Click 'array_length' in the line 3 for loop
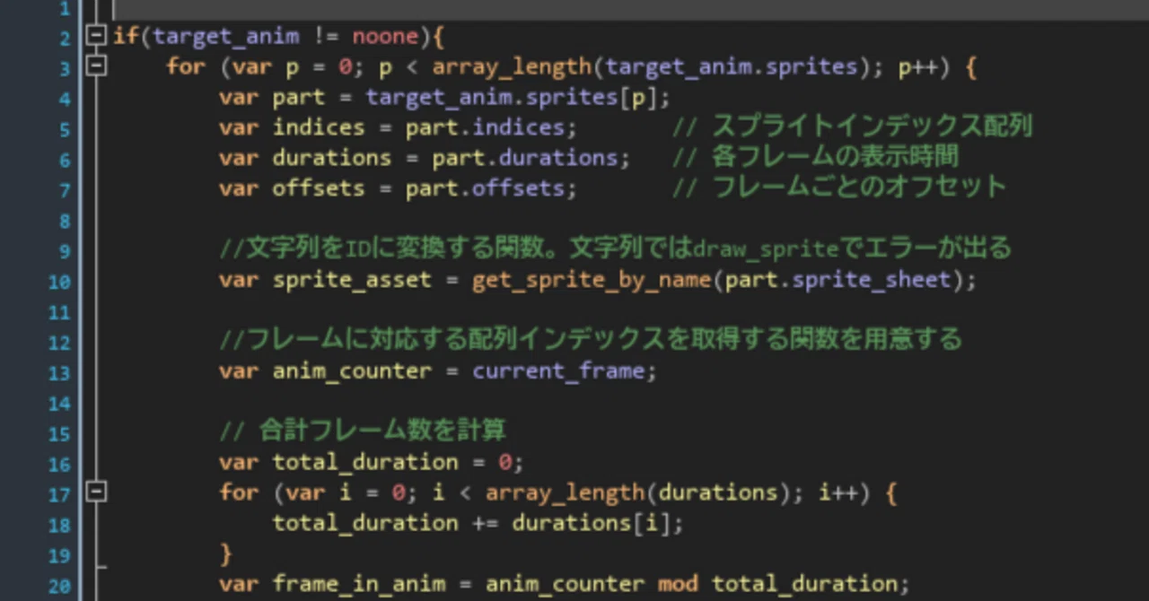This screenshot has height=601, width=1149. point(512,67)
